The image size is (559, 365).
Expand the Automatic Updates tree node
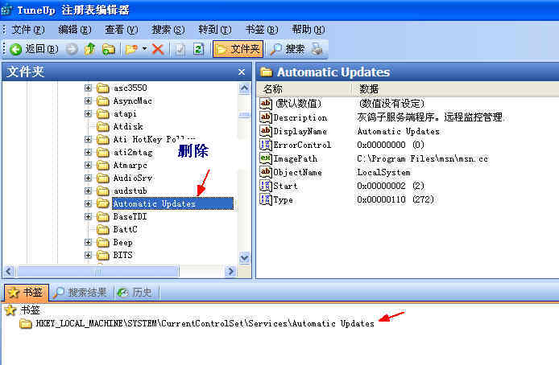point(88,203)
